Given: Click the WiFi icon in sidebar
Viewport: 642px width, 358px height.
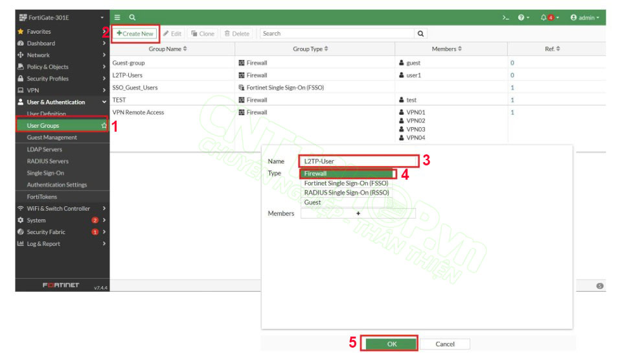Looking at the screenshot, I should (21, 208).
